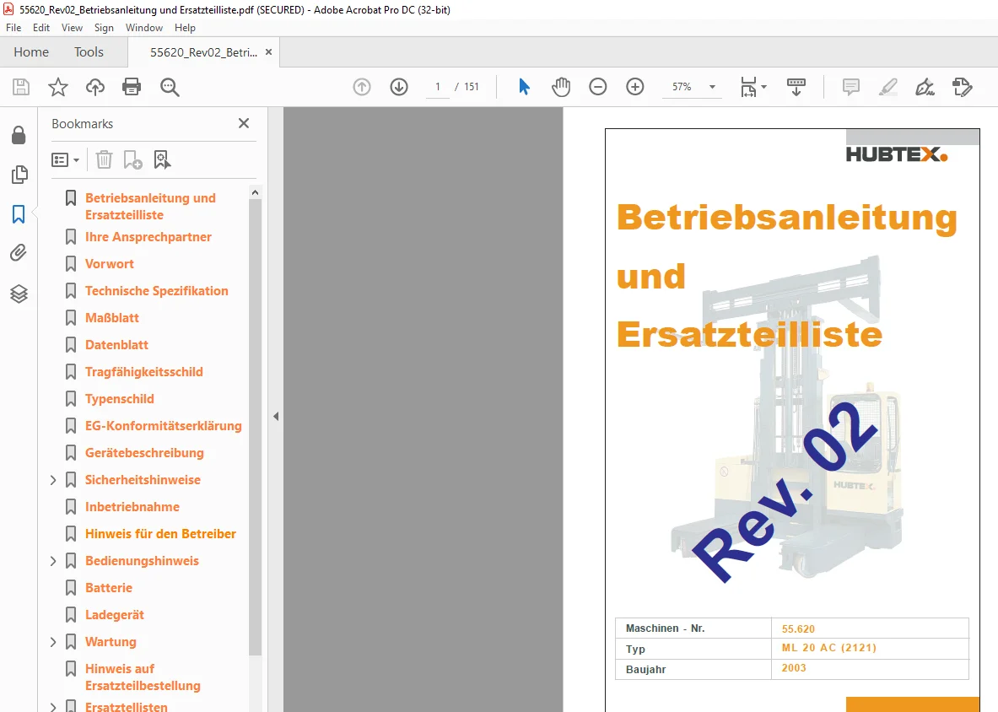Jump to Vorwort bookmark

110,263
